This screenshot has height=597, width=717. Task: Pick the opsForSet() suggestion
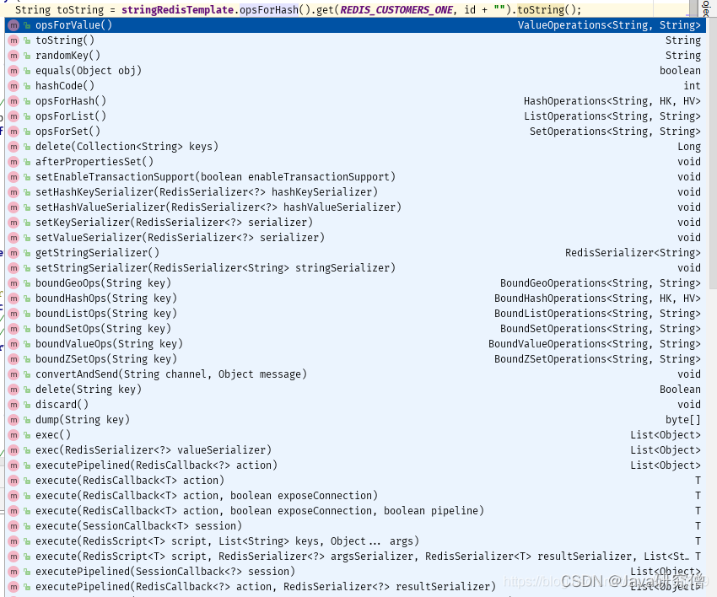(x=355, y=132)
